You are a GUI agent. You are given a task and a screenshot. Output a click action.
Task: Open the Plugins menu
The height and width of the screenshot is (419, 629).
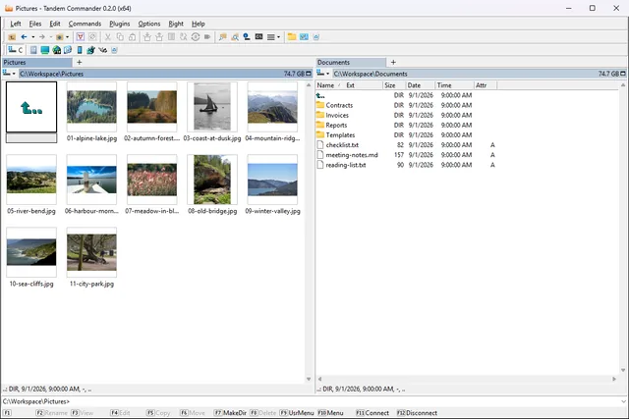[120, 24]
